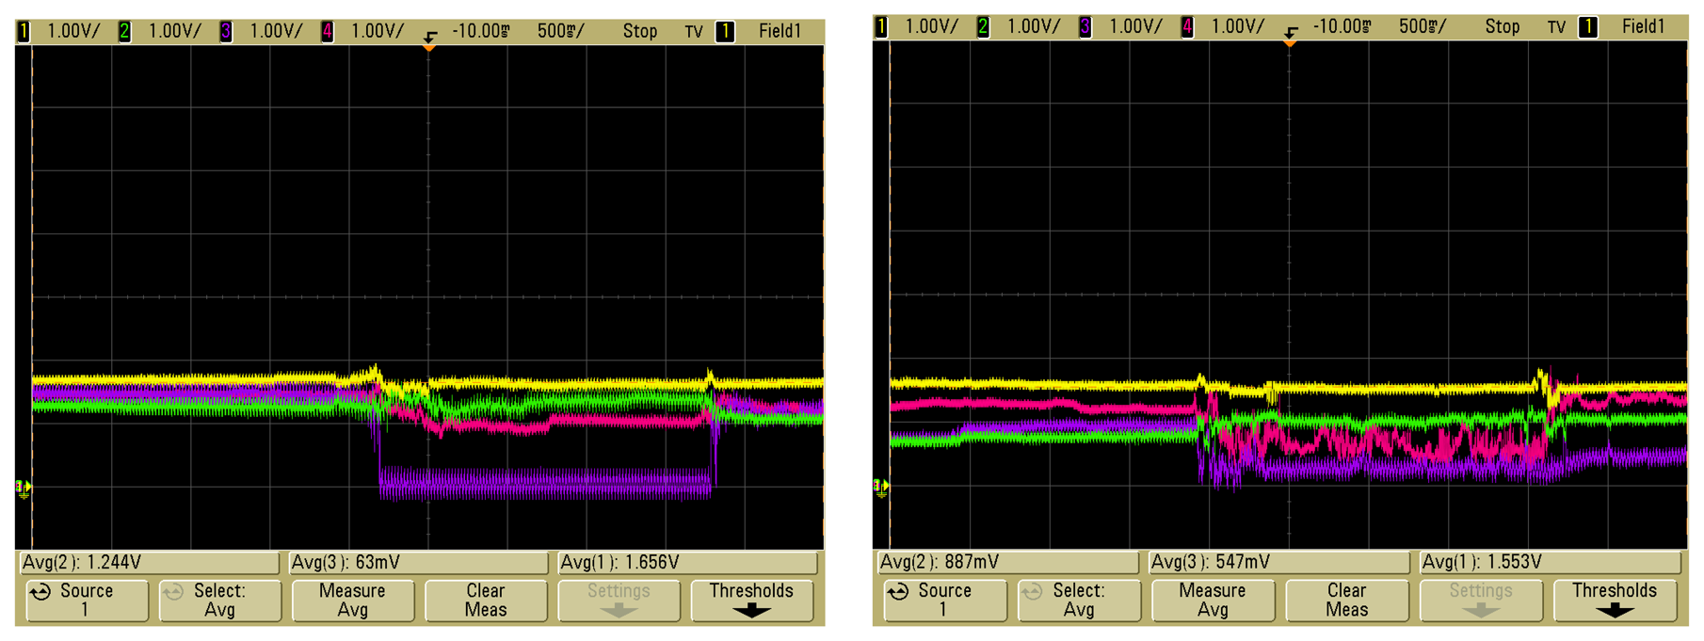Select Avg(3): 63mV reading on left scope
Viewport: 1704px width, 641px height.
click(418, 563)
